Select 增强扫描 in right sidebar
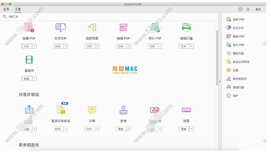 (235, 87)
